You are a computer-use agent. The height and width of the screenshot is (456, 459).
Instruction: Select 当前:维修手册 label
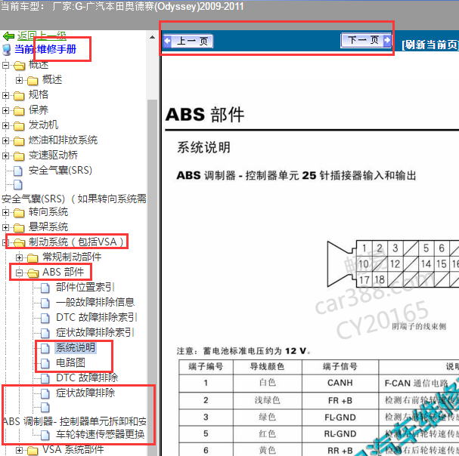pos(45,49)
